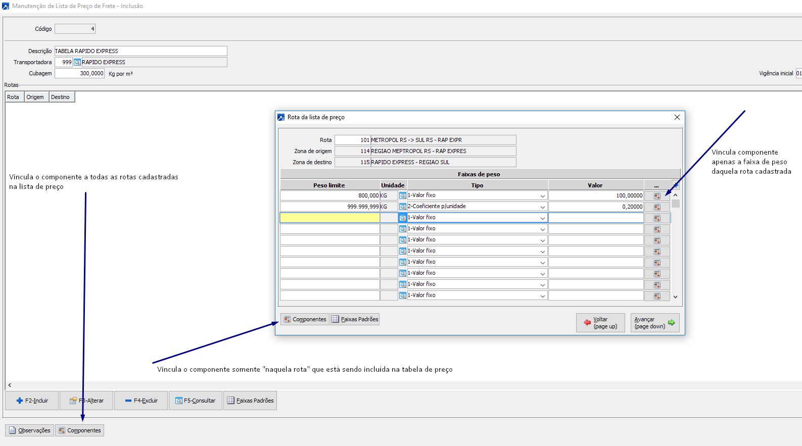Click the Destino column header
Viewport: 802px width, 446px height.
[x=61, y=97]
